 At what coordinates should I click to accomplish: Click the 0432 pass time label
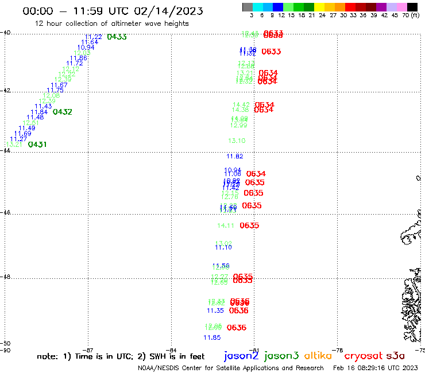[63, 112]
